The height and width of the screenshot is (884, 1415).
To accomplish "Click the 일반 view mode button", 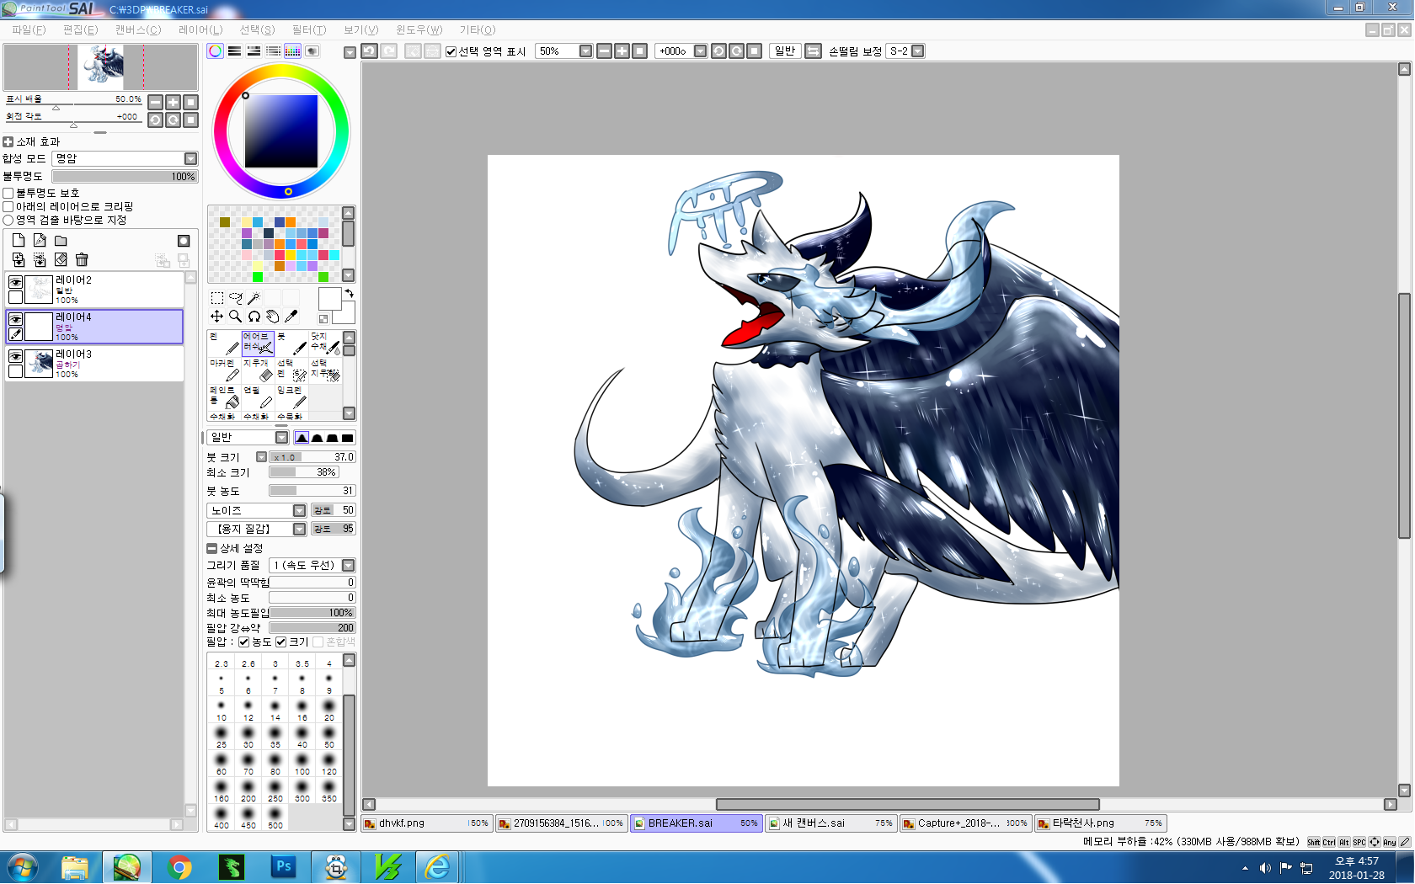I will coord(785,51).
